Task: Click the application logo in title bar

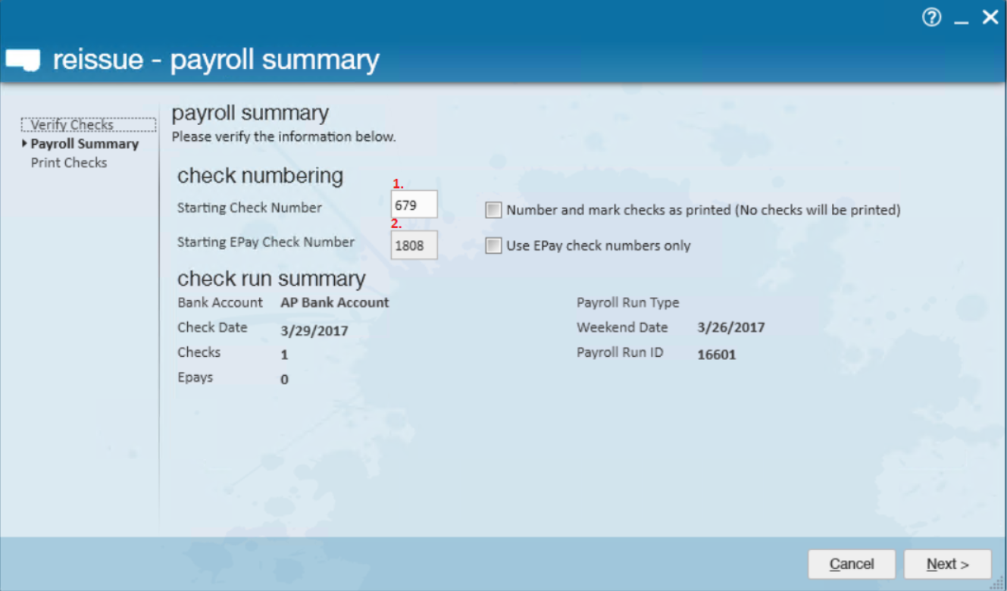Action: coord(23,61)
